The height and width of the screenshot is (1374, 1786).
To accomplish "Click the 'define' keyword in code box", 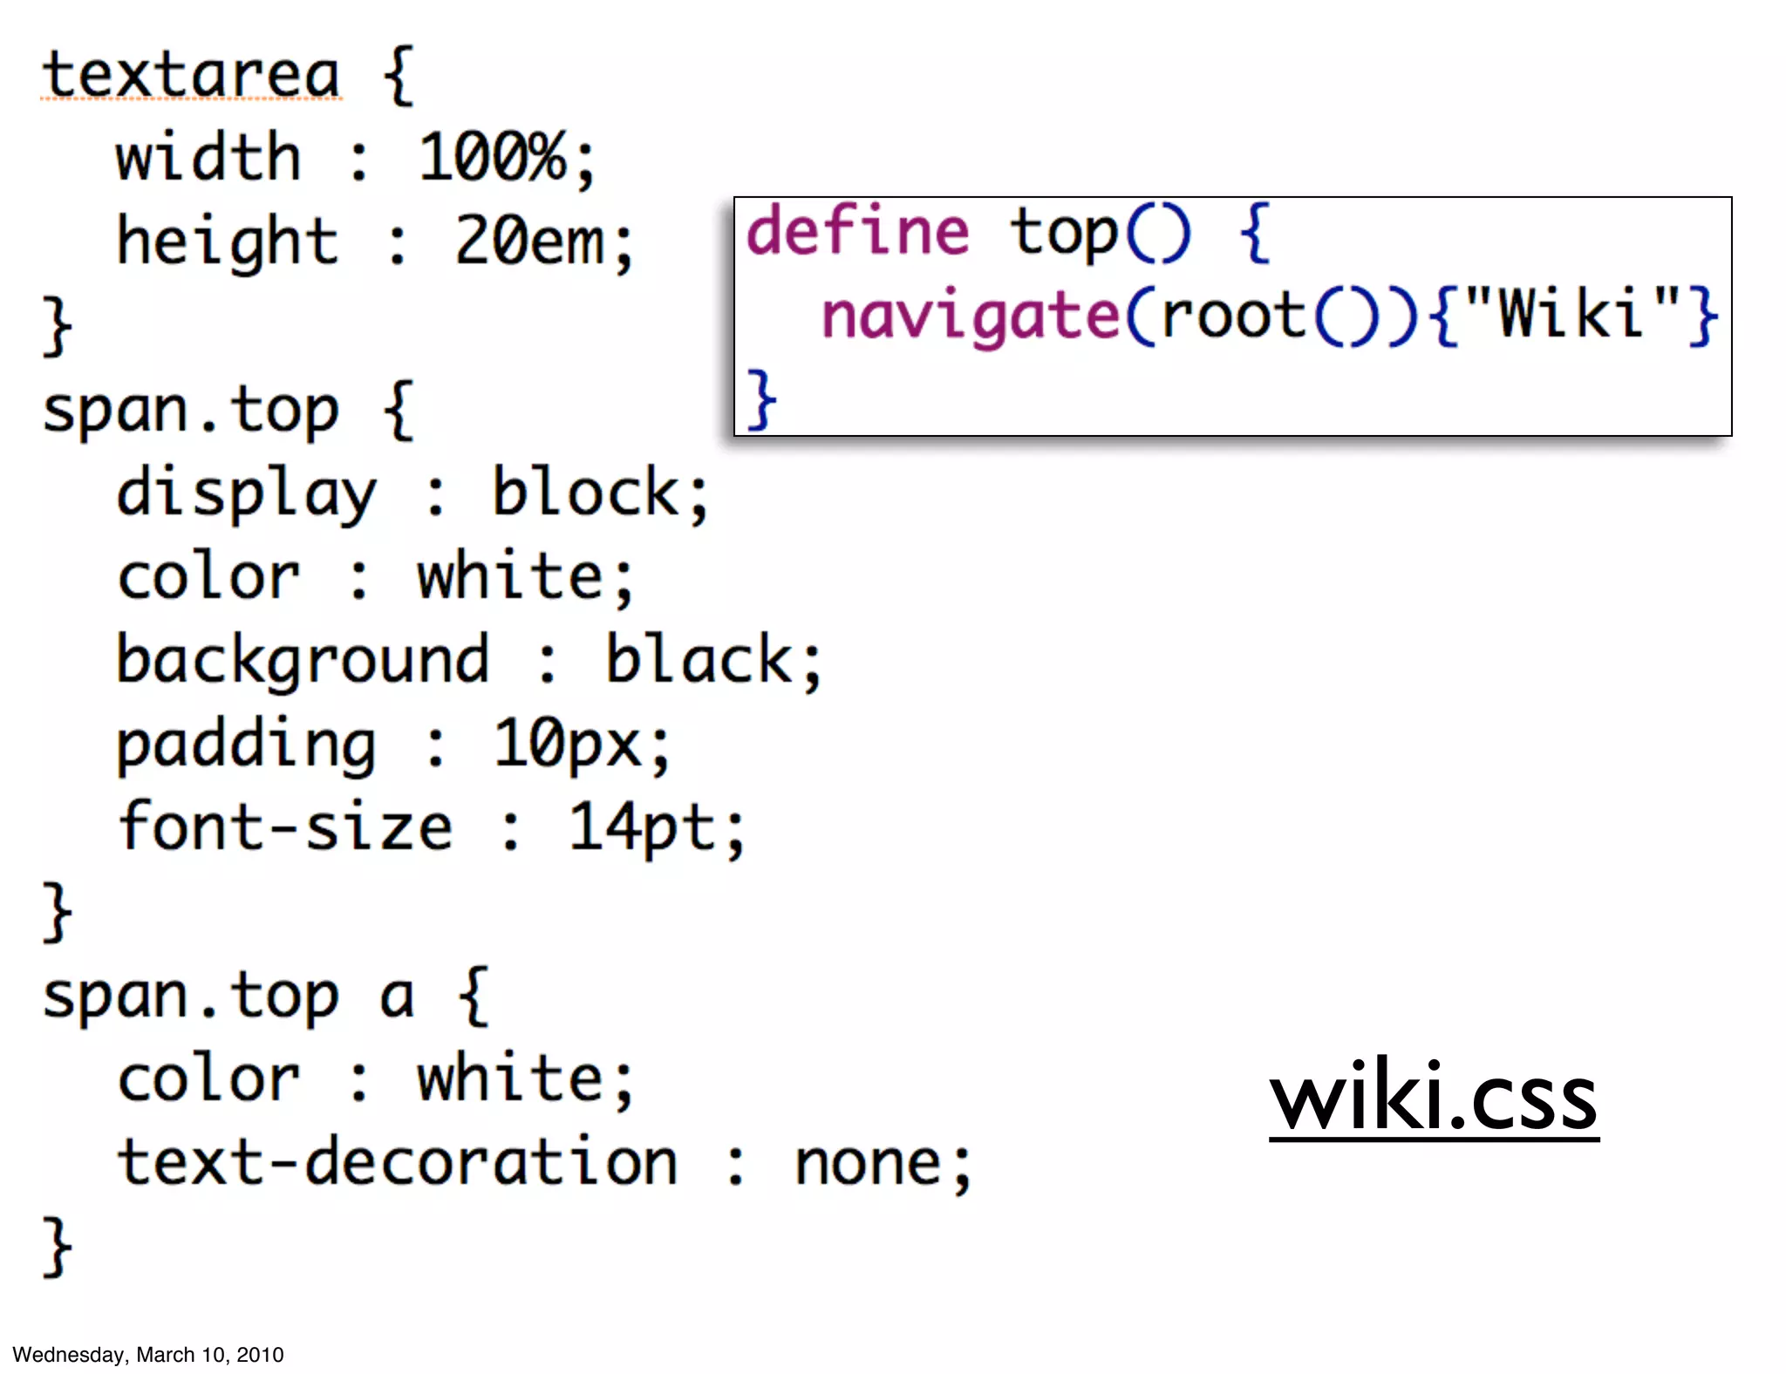I will (x=856, y=232).
